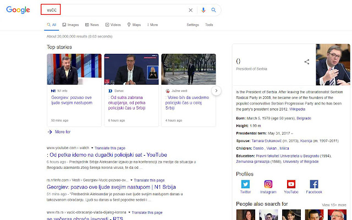
Task: Open the Milica child link
Action: pos(284,148)
